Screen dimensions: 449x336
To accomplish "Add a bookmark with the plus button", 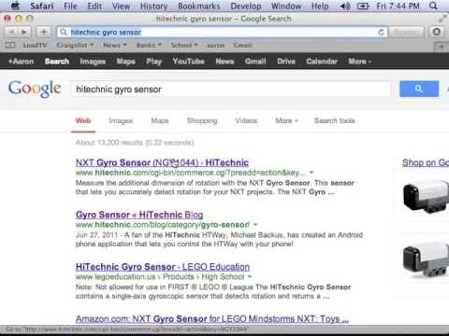I will (x=44, y=32).
